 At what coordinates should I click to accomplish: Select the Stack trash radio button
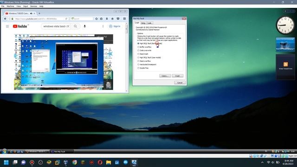(138, 54)
